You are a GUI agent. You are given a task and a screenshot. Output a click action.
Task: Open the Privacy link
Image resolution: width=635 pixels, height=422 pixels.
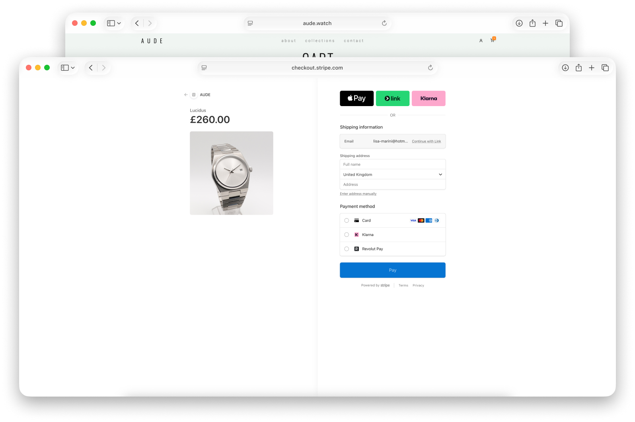point(418,285)
